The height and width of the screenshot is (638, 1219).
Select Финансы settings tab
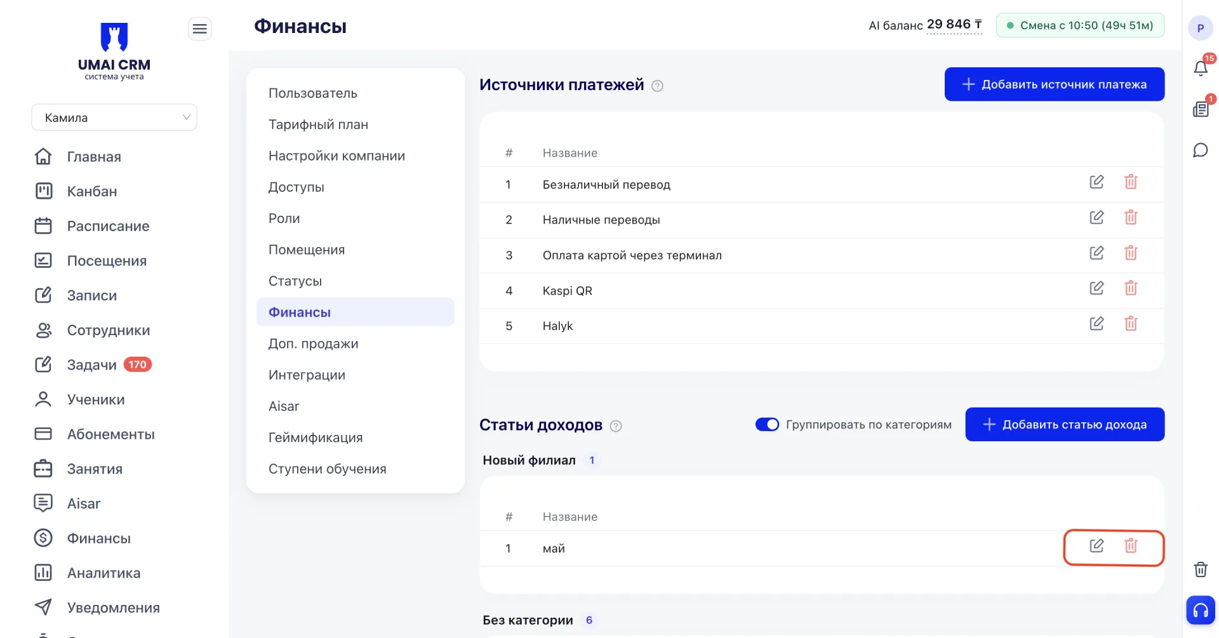tap(356, 312)
